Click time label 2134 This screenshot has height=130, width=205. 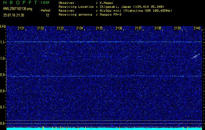click(x=80, y=28)
